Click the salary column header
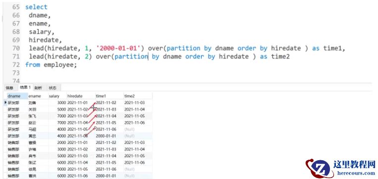The height and width of the screenshot is (179, 378). coord(57,96)
